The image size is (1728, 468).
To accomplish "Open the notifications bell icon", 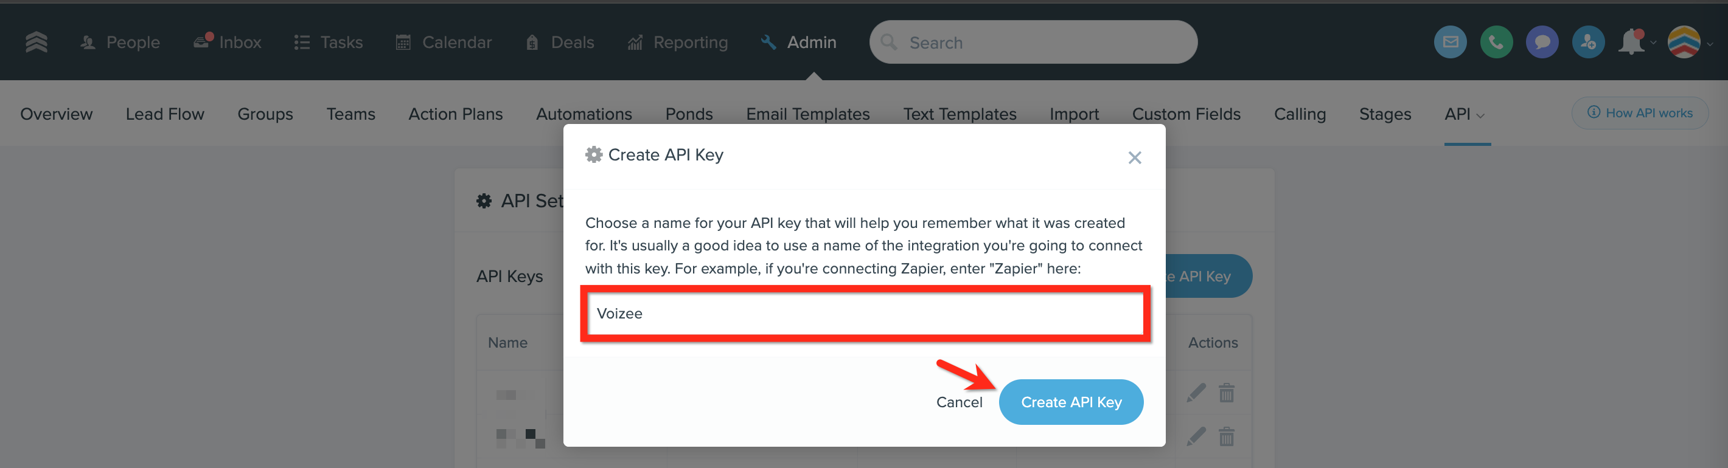I will [x=1631, y=42].
